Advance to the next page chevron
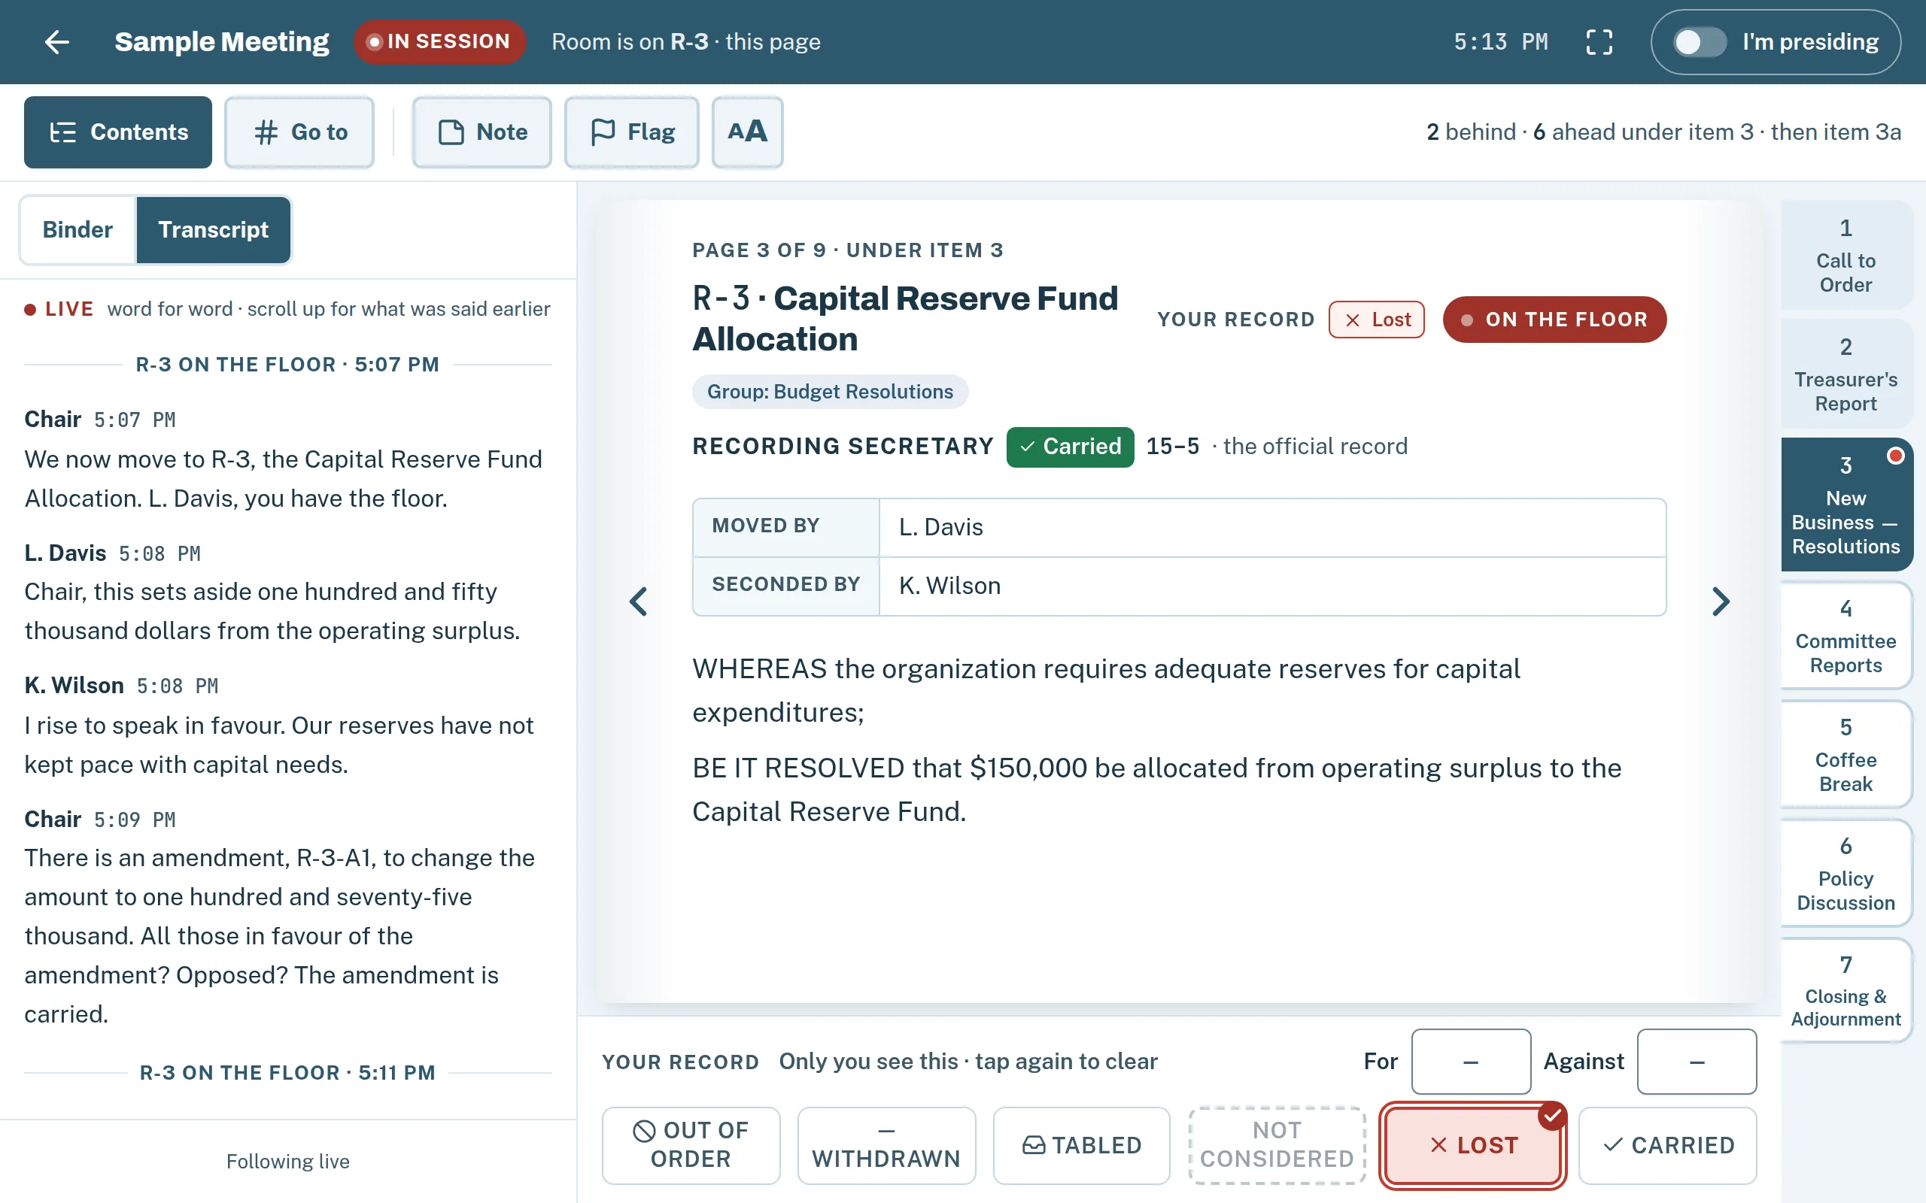This screenshot has width=1926, height=1203. tap(1721, 601)
